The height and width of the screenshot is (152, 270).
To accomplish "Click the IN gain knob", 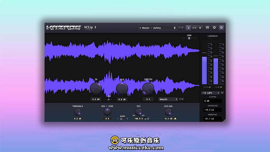I will [96, 89].
